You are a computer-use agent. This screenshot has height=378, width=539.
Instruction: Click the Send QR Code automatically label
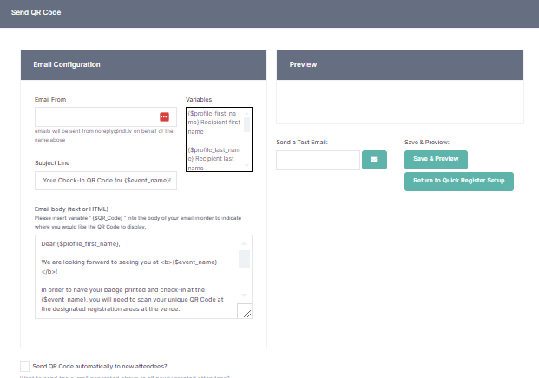coord(100,366)
